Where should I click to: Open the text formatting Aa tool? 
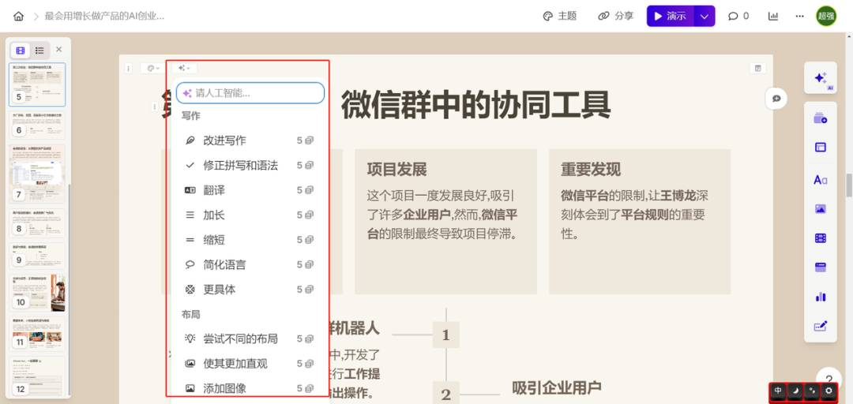820,180
